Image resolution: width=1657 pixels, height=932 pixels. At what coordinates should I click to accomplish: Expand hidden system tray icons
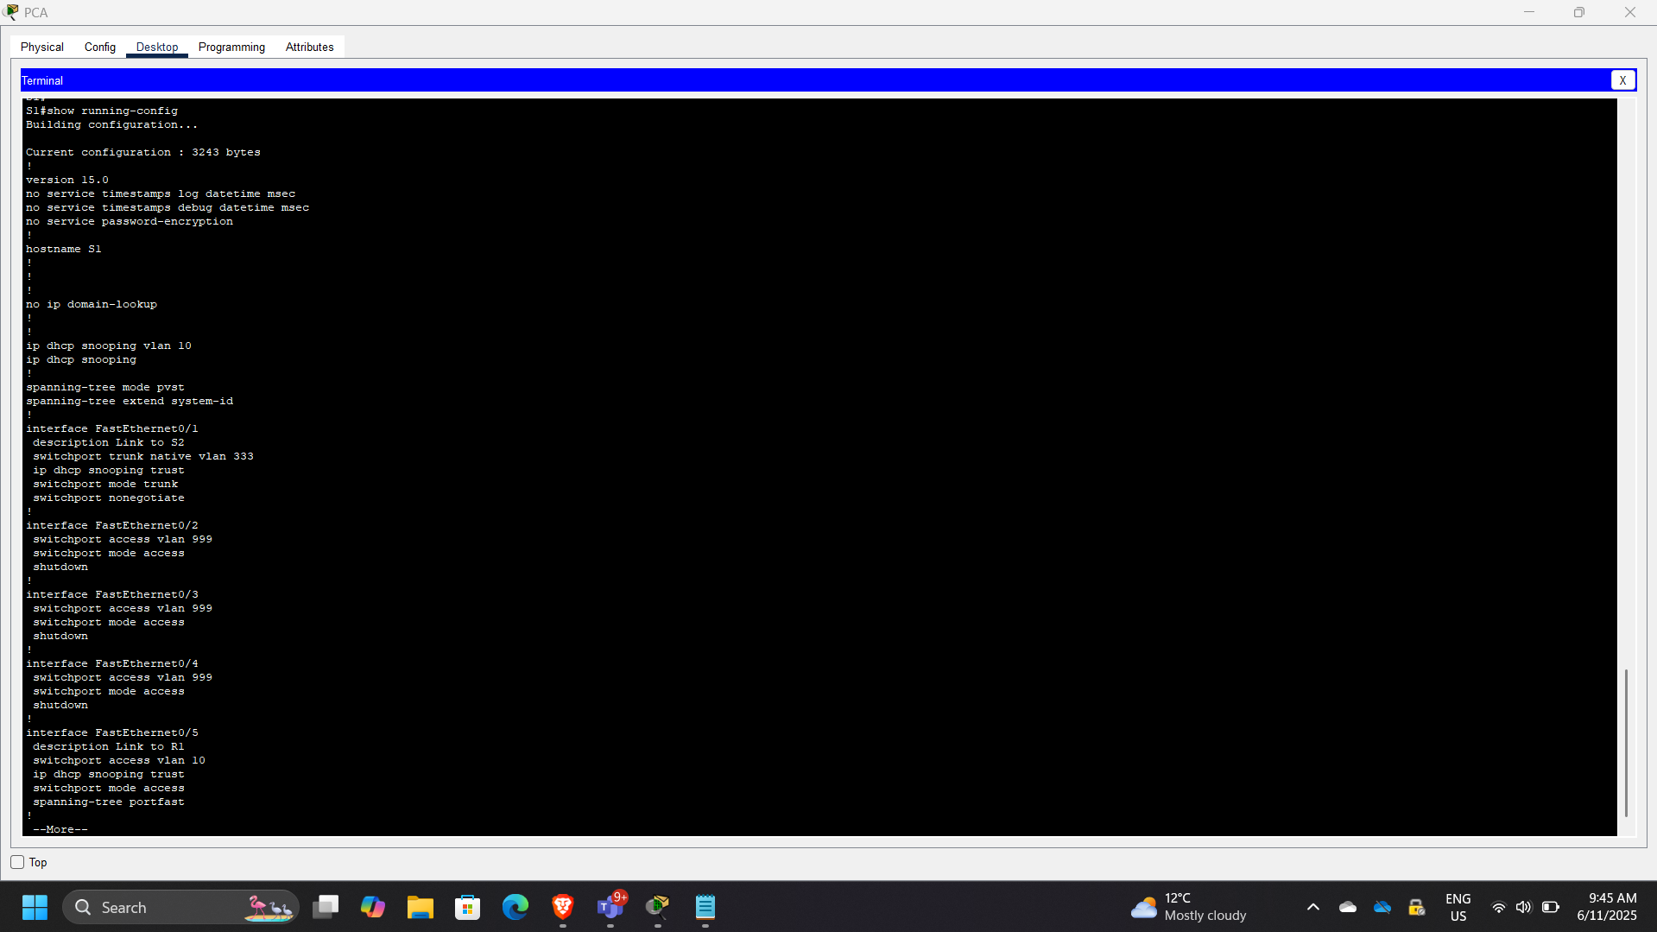(1312, 908)
